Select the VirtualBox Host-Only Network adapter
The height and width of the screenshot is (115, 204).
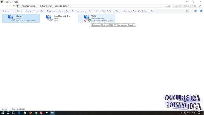coord(58,18)
